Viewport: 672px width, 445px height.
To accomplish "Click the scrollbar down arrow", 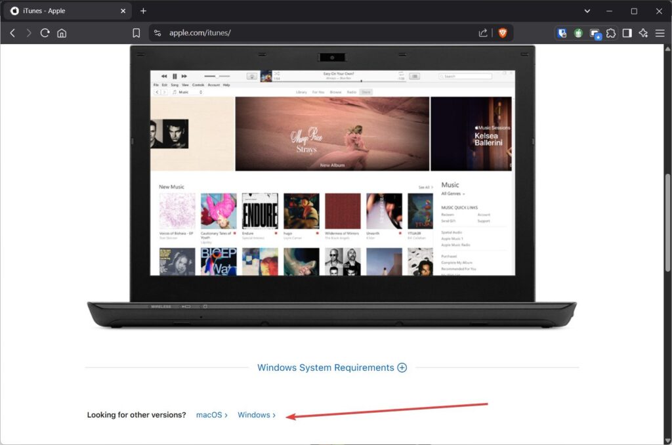I will click(667, 440).
